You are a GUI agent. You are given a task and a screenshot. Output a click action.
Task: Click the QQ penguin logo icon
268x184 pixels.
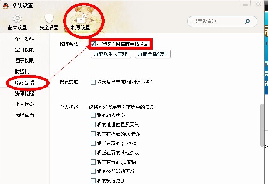[5, 5]
